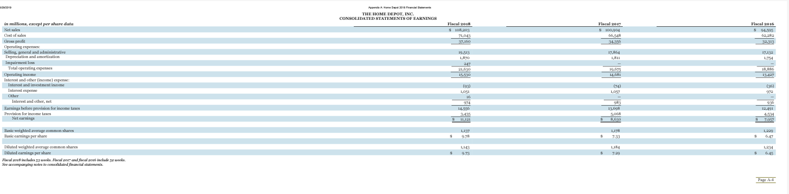Select 'Total operating expenses' label

(x=30, y=68)
